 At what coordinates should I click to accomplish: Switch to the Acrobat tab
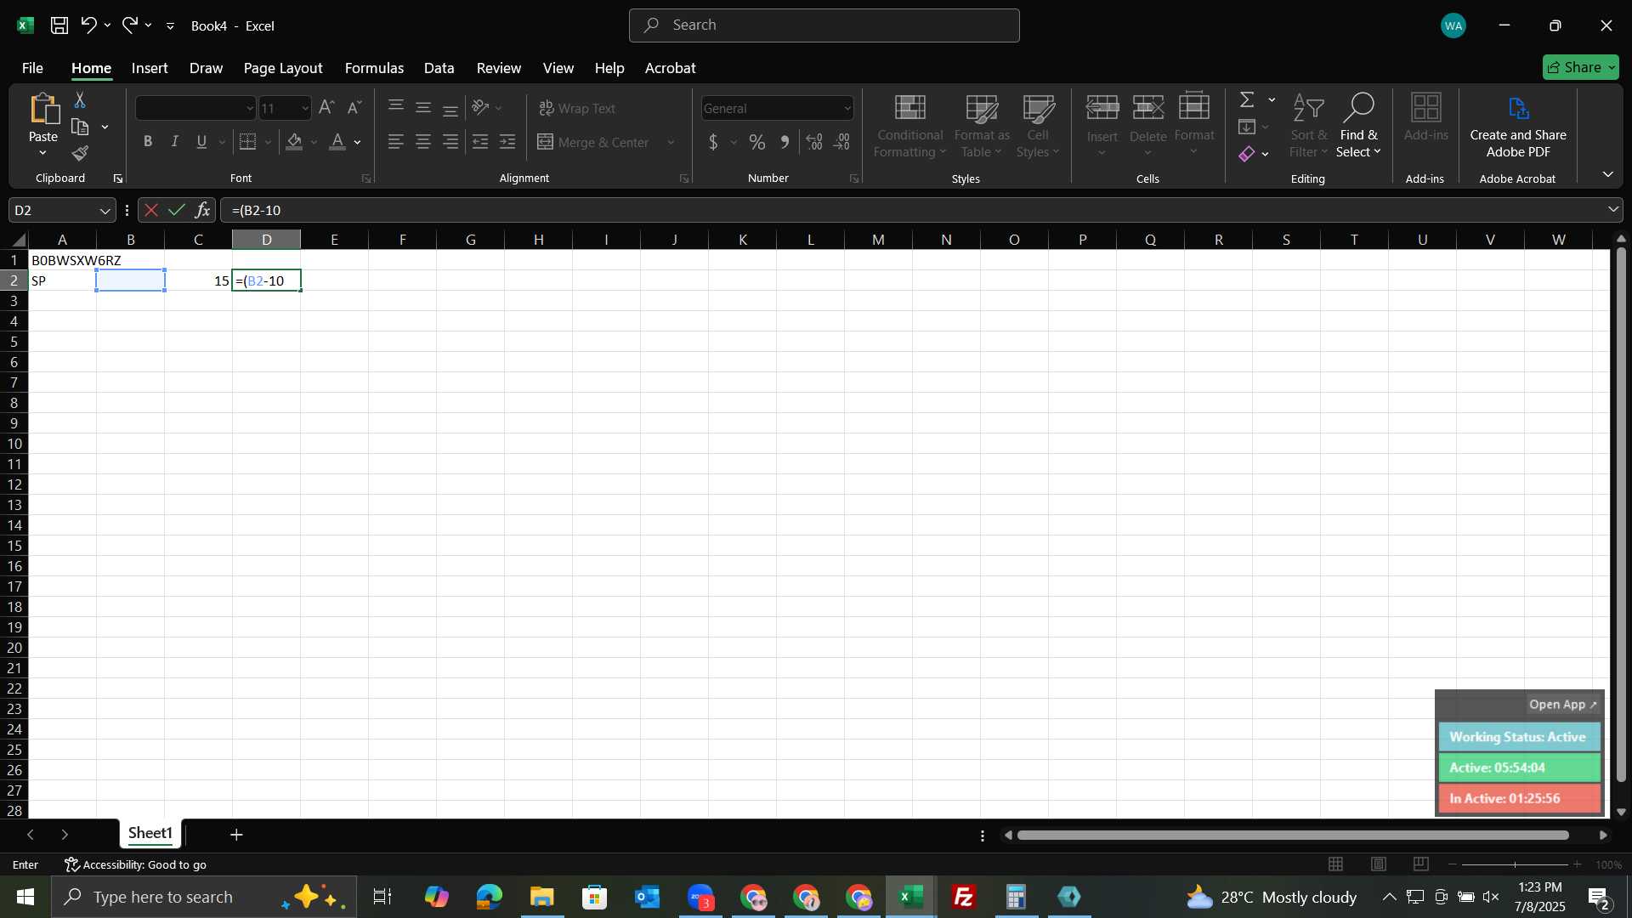(x=671, y=68)
